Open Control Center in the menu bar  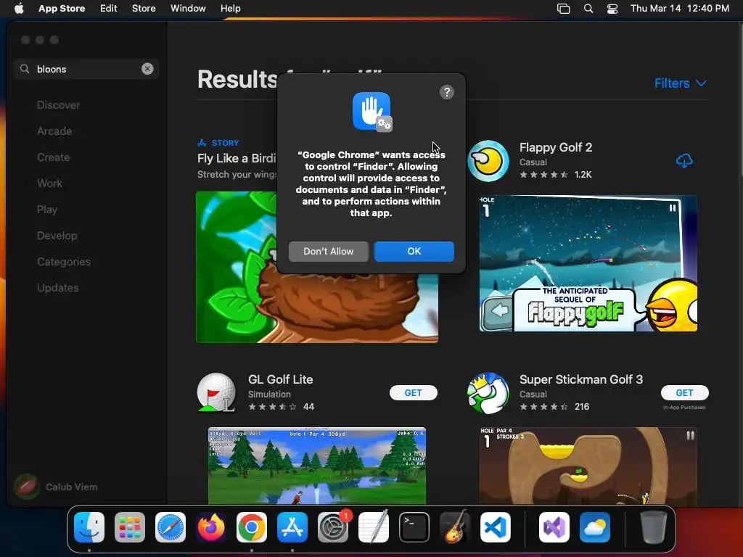pos(612,9)
